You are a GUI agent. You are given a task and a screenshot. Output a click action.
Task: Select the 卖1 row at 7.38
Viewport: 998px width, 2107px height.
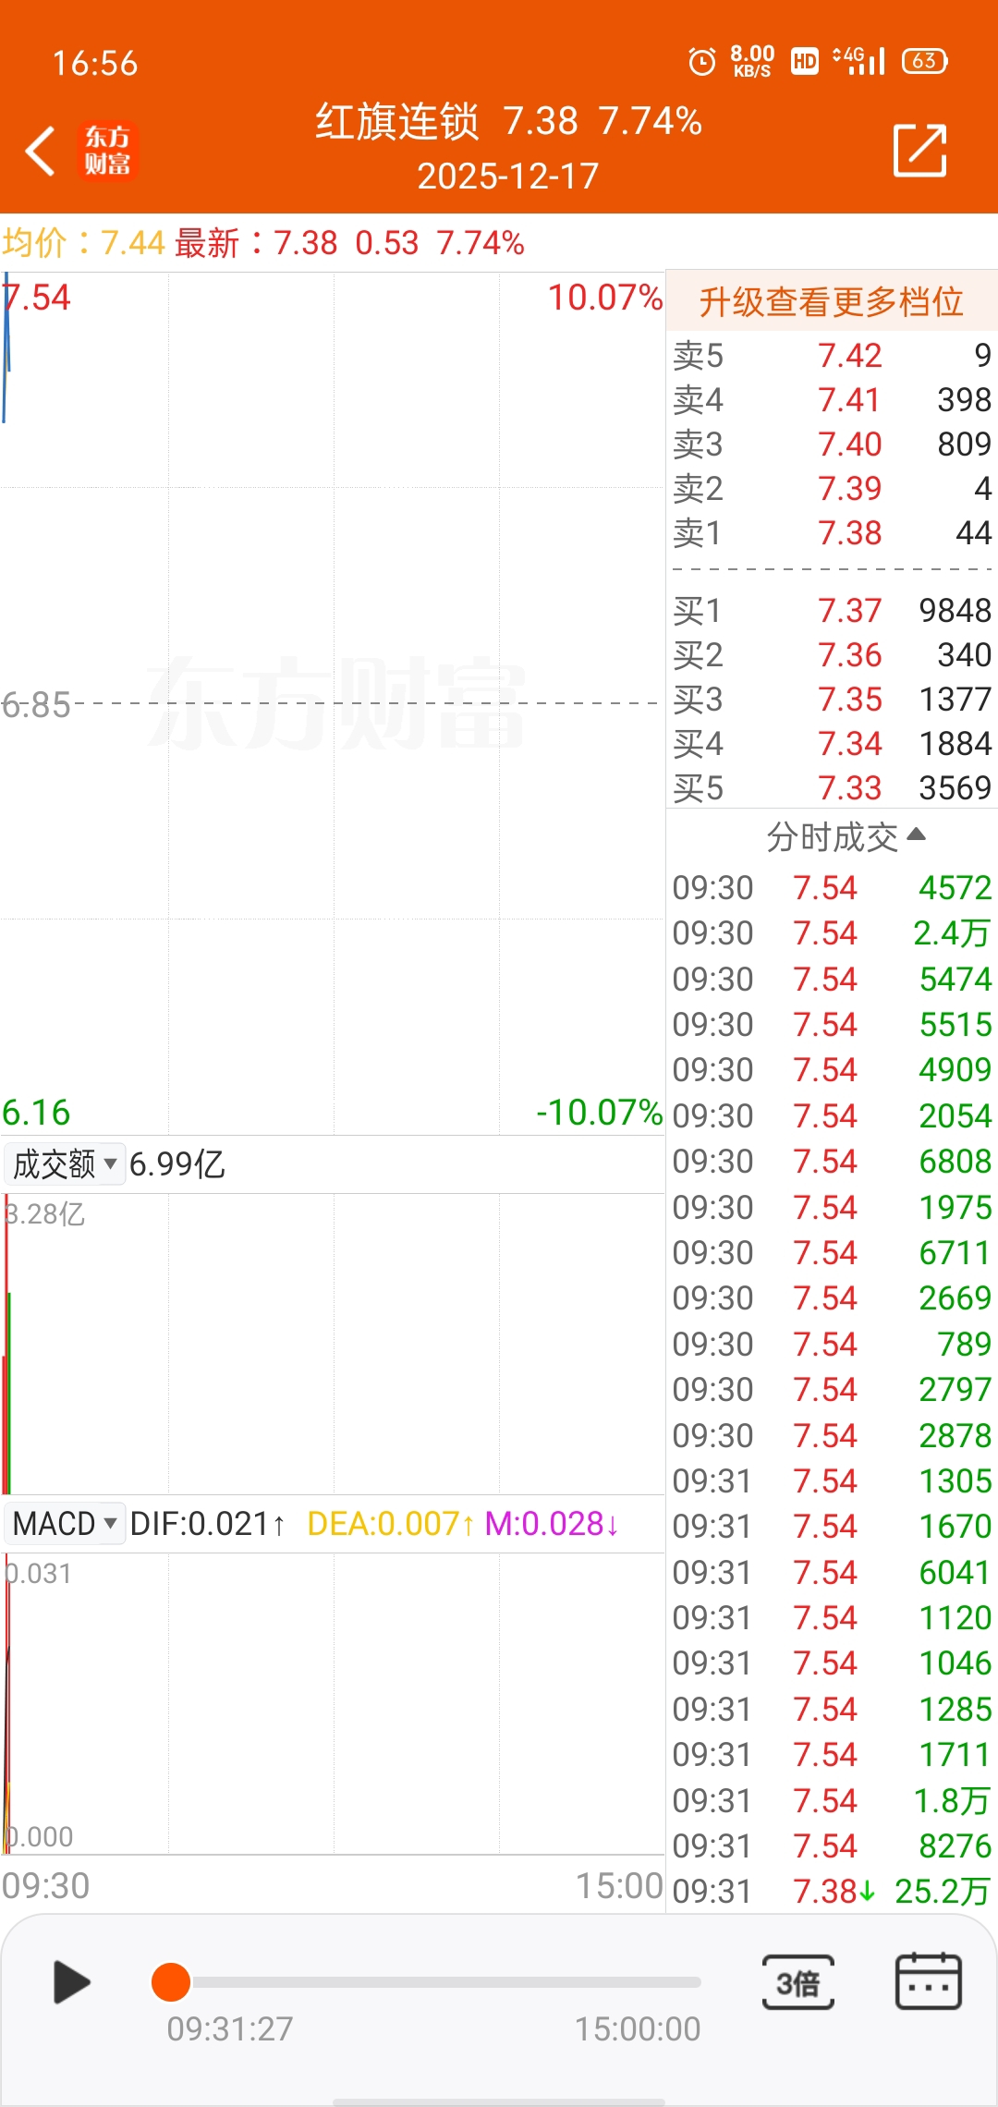[832, 533]
